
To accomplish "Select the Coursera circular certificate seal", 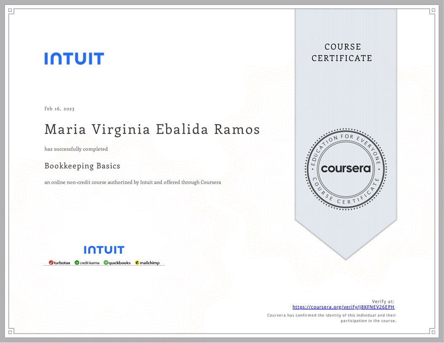I will tap(345, 169).
